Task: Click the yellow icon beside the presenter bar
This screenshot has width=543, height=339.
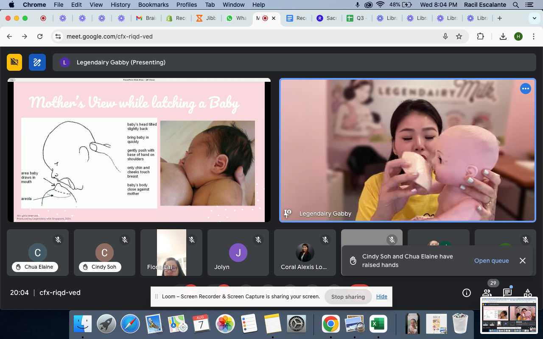Action: tap(14, 62)
